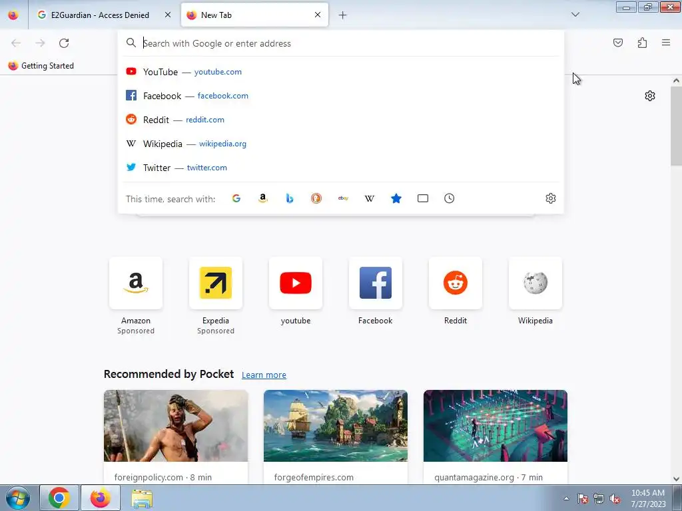Search this time with Amazon icon
The image size is (682, 511).
(x=262, y=198)
